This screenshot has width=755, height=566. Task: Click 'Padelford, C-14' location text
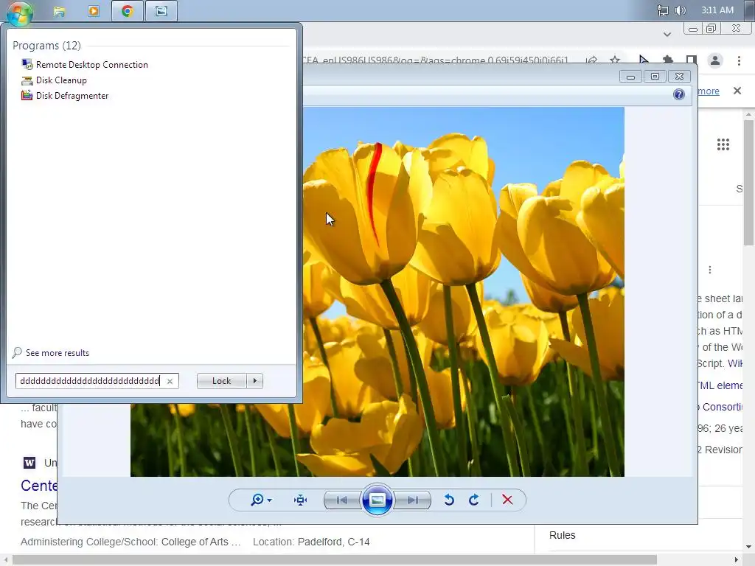click(334, 542)
